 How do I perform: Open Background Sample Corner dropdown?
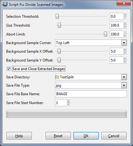124,43
